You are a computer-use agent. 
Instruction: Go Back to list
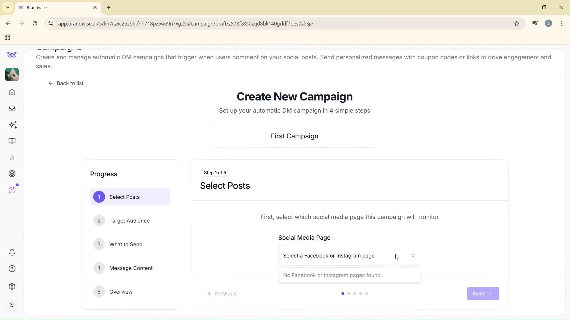(66, 83)
